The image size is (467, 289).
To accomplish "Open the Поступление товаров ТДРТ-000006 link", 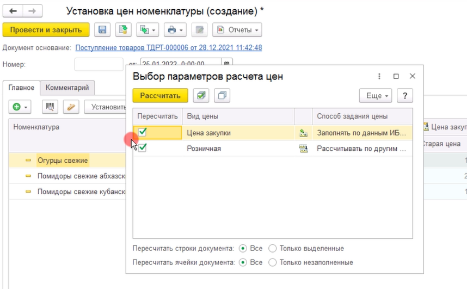I will pos(168,48).
